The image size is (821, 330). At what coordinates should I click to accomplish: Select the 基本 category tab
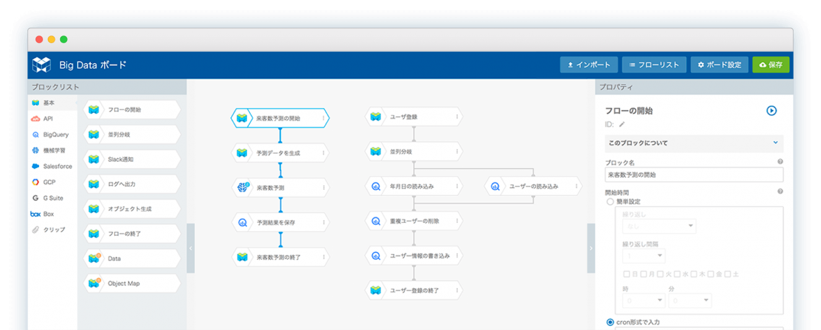pyautogui.click(x=53, y=102)
